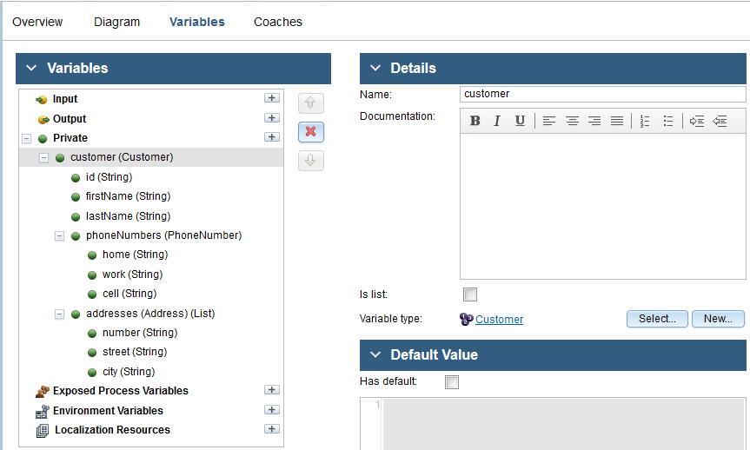Click the default value code editor
This screenshot has height=450, width=750.
(x=563, y=424)
